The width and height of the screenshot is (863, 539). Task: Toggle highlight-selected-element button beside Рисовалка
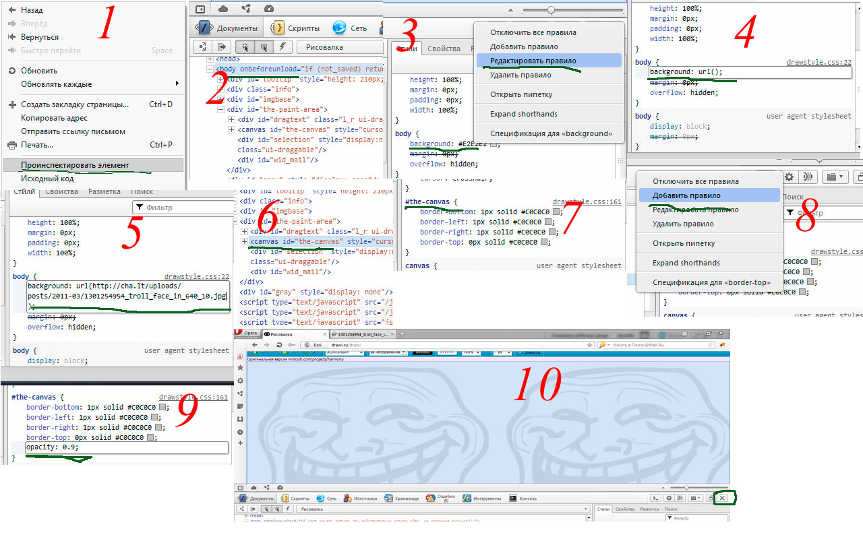coord(264,47)
